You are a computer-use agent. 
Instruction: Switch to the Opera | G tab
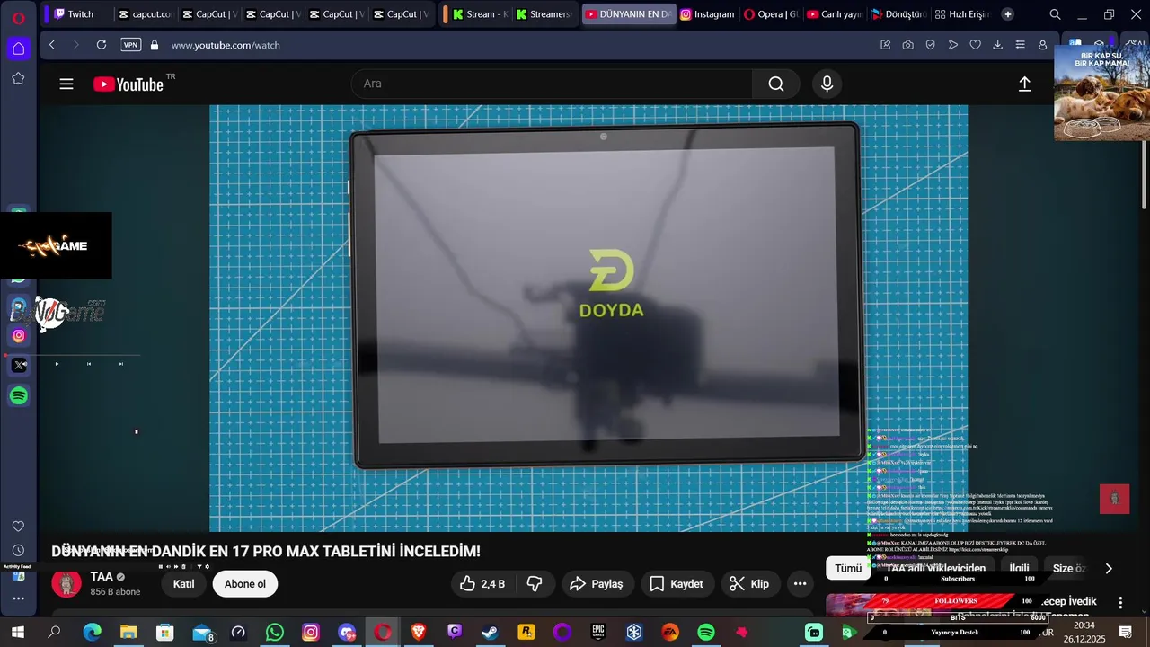tap(771, 14)
